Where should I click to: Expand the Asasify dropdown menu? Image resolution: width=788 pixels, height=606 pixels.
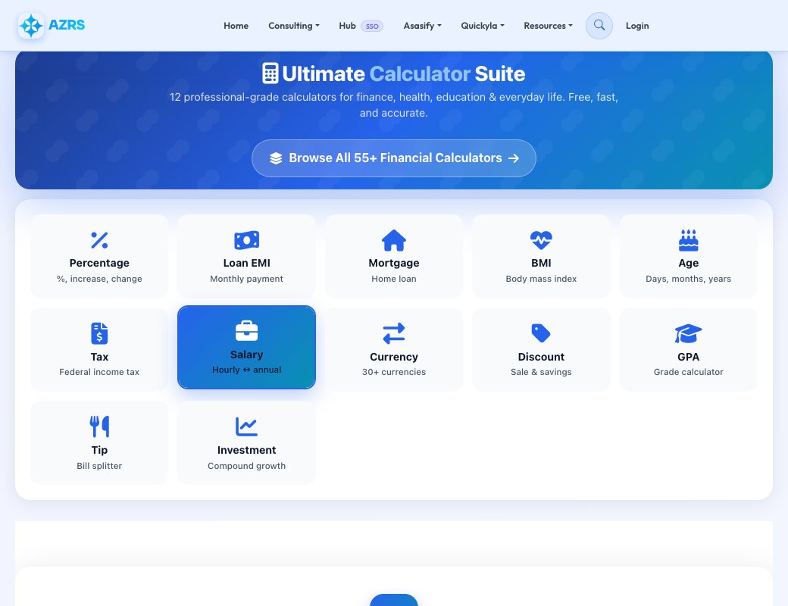(422, 26)
